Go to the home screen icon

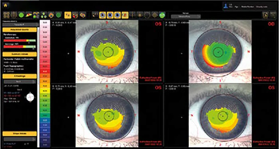[x=6, y=5]
